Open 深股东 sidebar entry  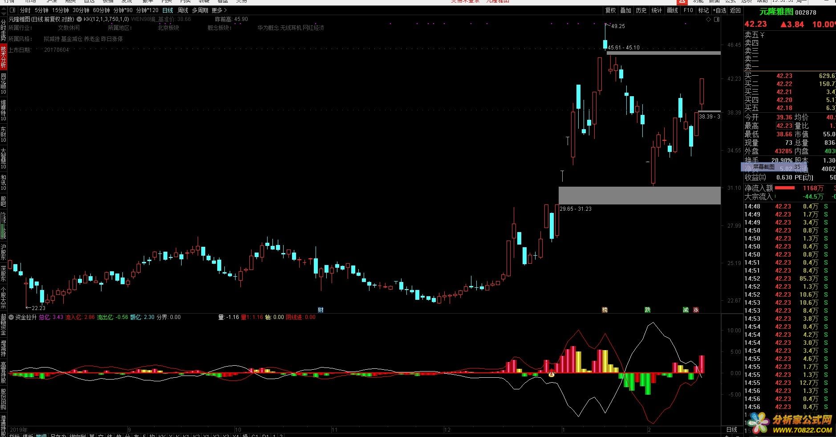pyautogui.click(x=4, y=274)
